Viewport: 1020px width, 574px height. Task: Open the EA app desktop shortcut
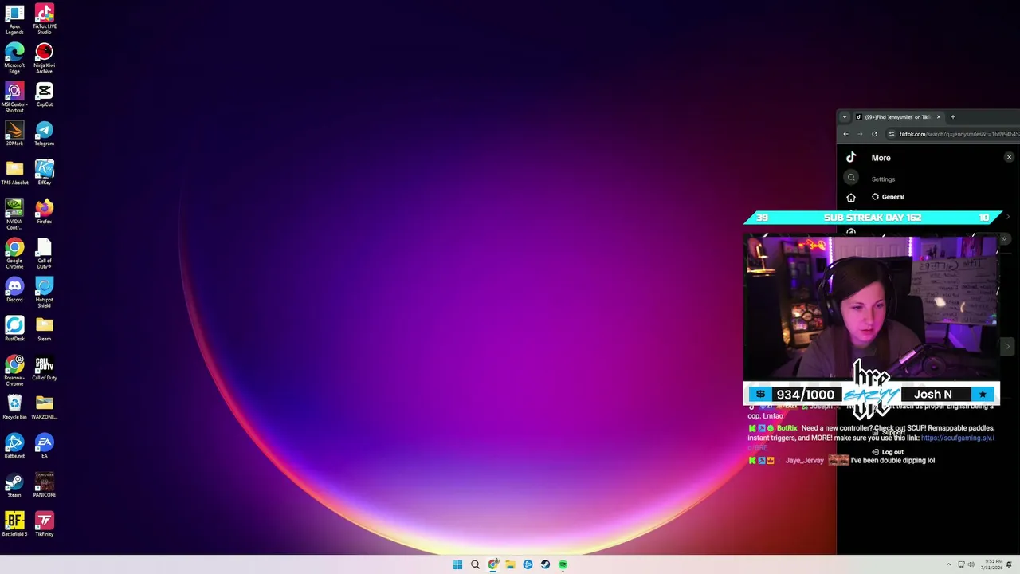coord(45,446)
